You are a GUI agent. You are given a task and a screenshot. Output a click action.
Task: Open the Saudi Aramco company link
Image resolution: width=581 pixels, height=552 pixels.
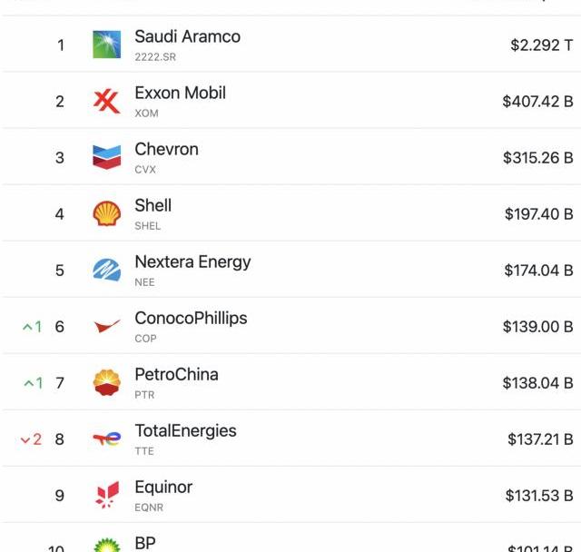point(187,37)
